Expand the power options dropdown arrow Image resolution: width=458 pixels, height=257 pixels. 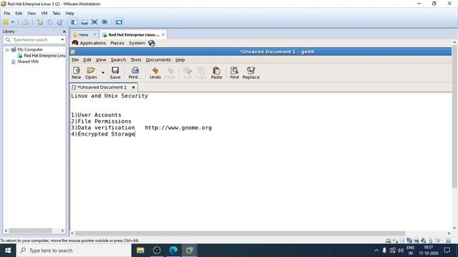[x=13, y=22]
